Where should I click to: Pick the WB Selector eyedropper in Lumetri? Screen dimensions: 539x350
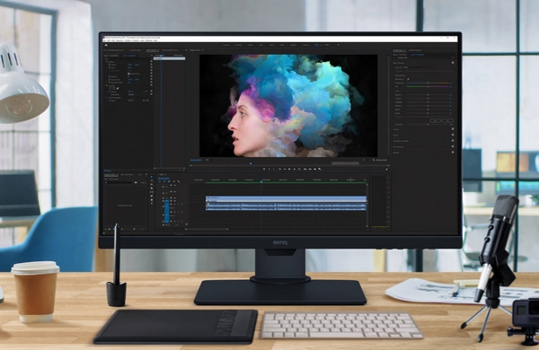tap(408, 79)
